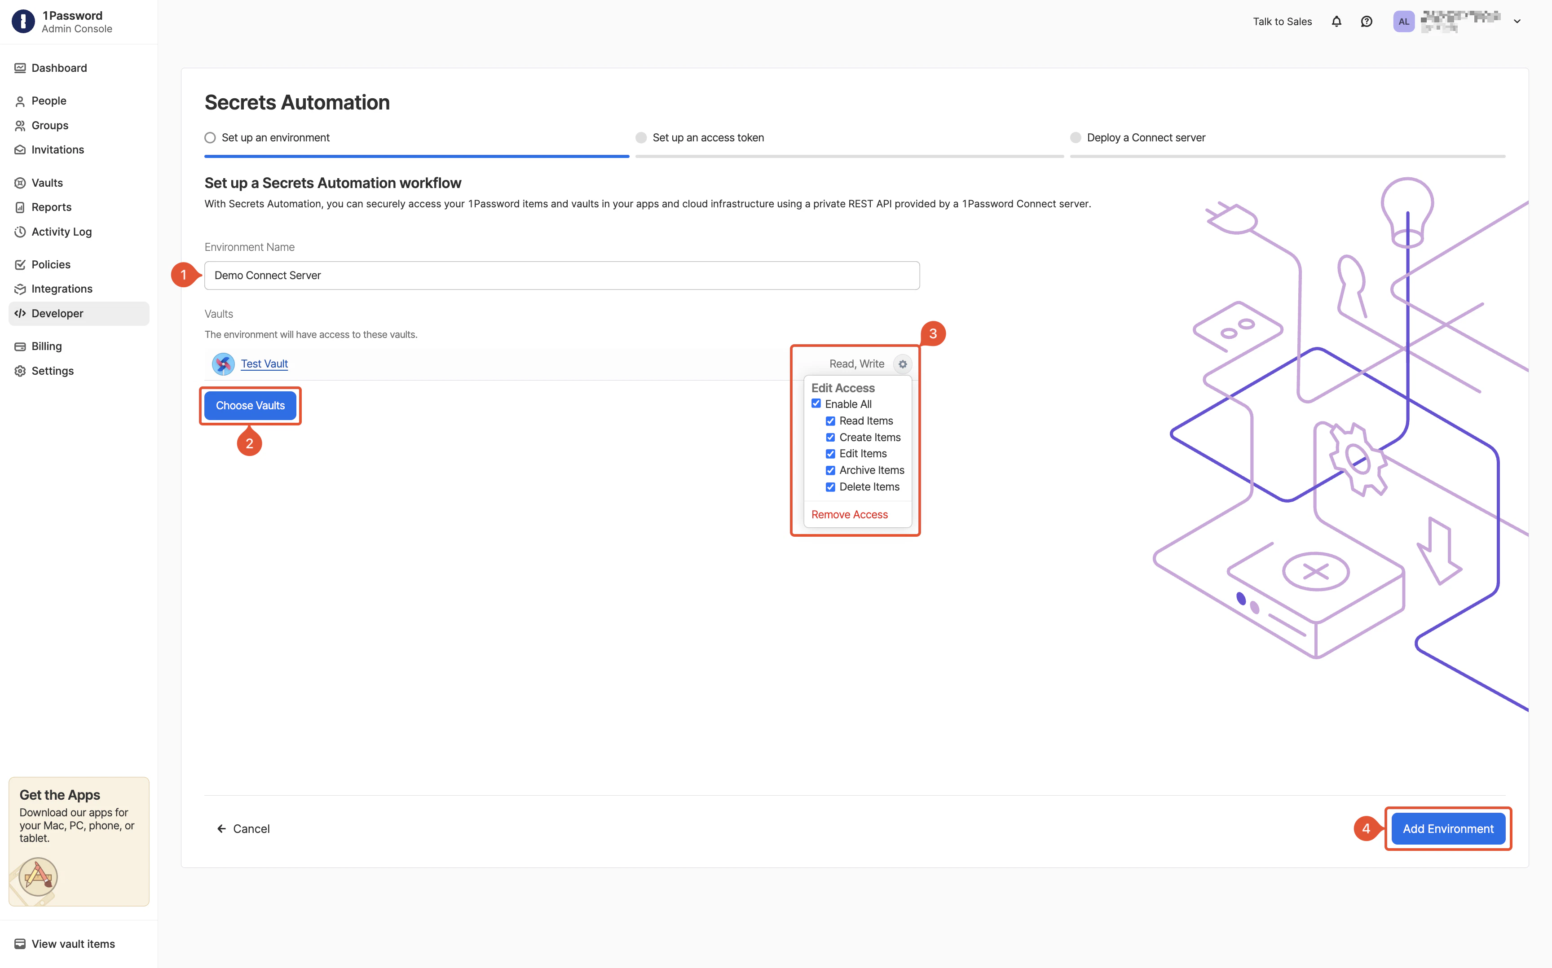
Task: Click the View vault items icon
Action: point(20,944)
